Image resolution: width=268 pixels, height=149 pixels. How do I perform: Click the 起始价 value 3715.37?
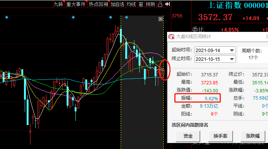pyautogui.click(x=209, y=75)
